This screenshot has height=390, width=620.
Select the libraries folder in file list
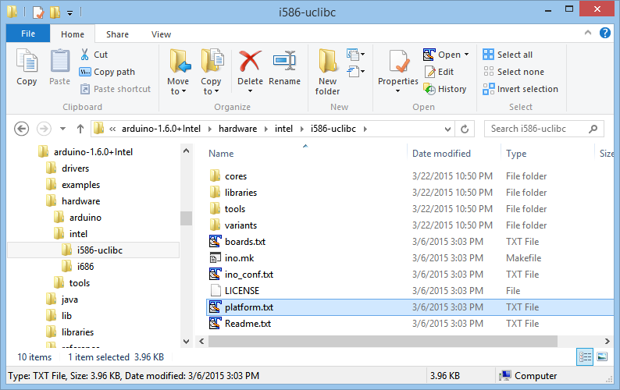tap(241, 193)
